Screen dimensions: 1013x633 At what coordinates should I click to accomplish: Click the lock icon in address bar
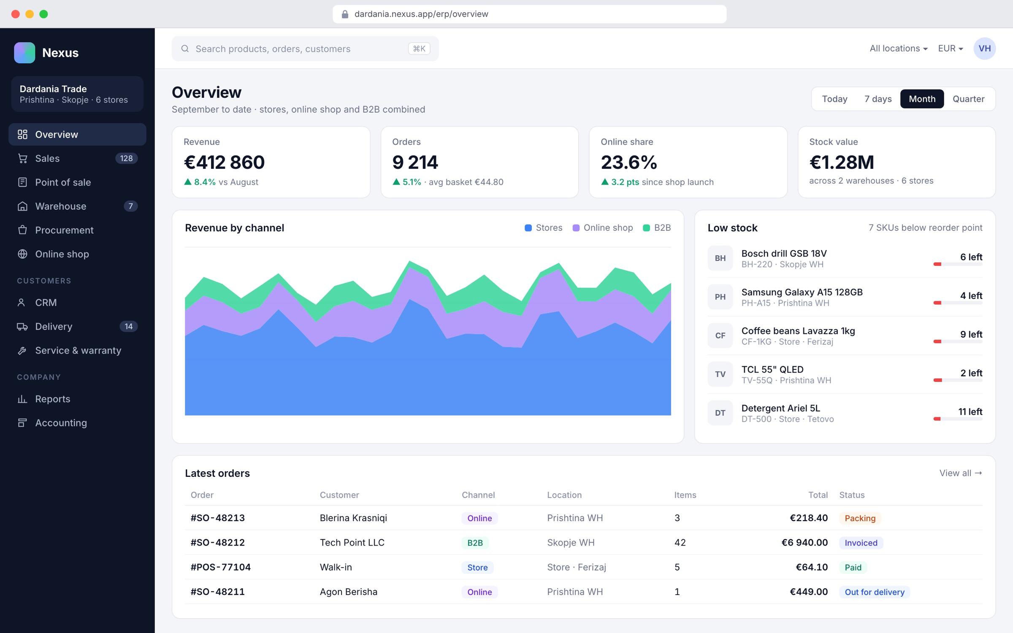point(345,14)
